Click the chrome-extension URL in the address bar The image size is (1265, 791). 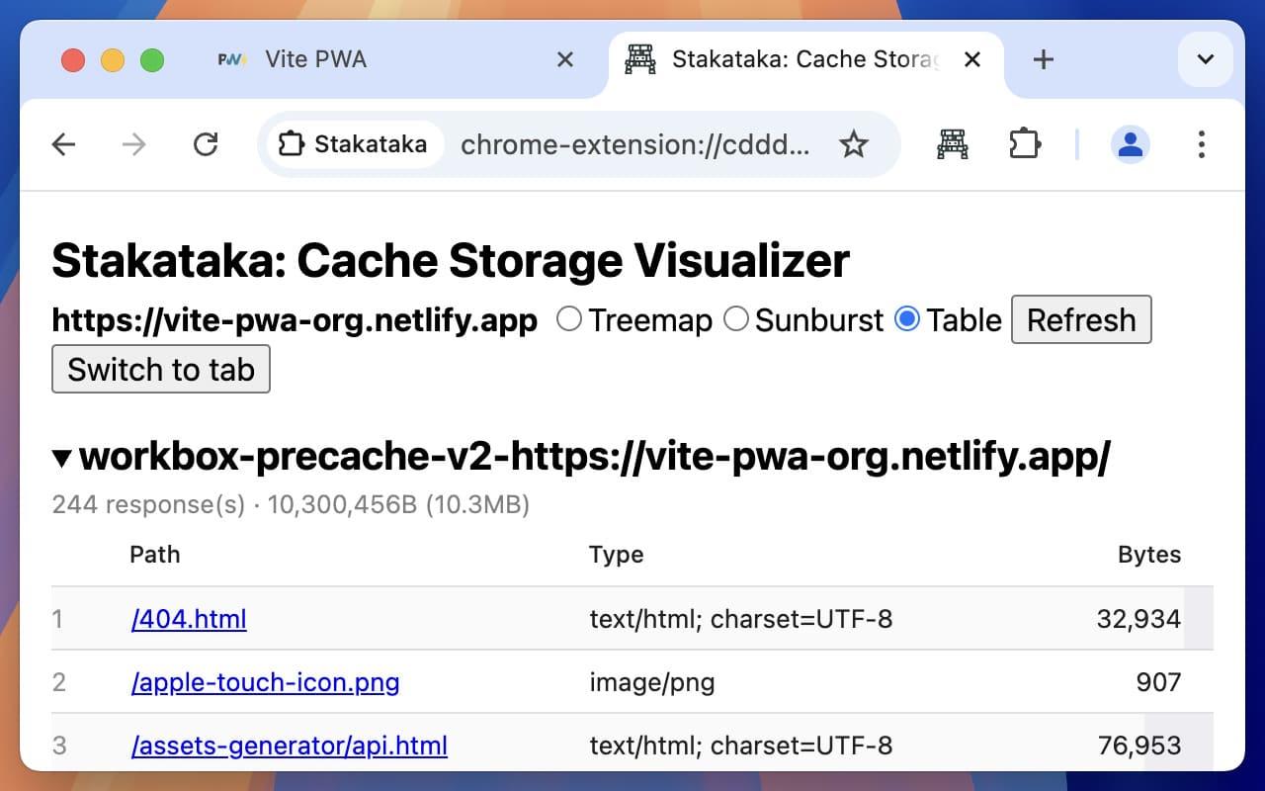point(635,145)
